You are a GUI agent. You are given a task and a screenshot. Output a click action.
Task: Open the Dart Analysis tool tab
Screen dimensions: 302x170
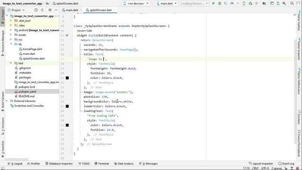(x=124, y=163)
